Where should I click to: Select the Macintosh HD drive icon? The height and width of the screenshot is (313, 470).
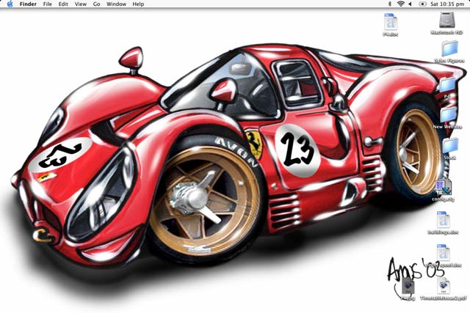pos(447,20)
